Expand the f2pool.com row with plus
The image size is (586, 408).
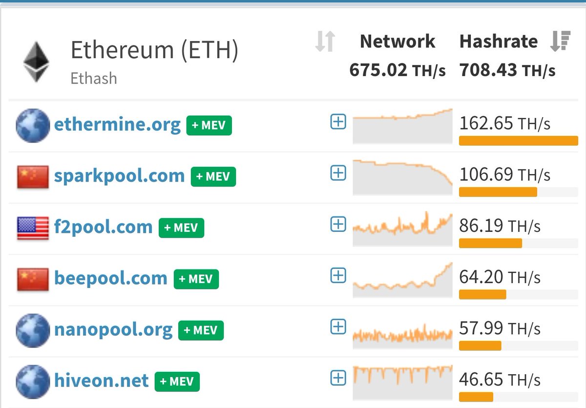pos(338,224)
